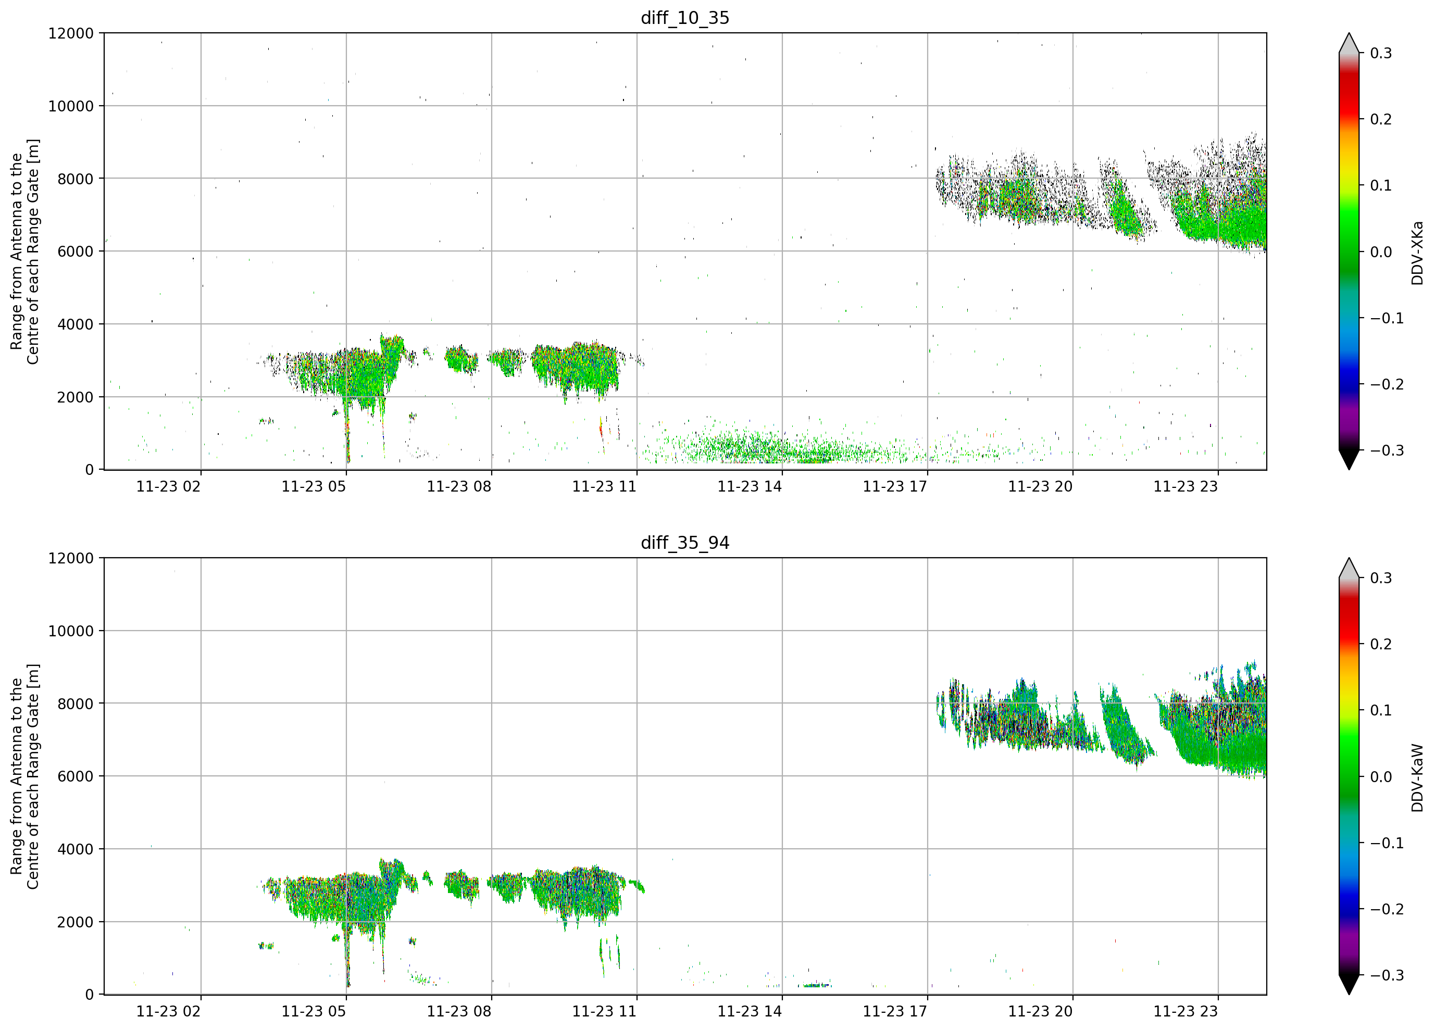Screen dimensions: 1435x1030
Task: Click the black bottom arrow of DDV-XKa colorbar
Action: point(1349,459)
